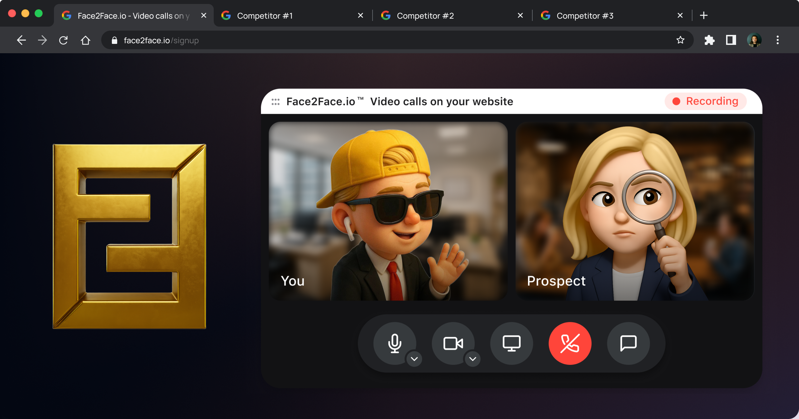End the call with red hang-up button
Image resolution: width=799 pixels, height=419 pixels.
tap(570, 343)
